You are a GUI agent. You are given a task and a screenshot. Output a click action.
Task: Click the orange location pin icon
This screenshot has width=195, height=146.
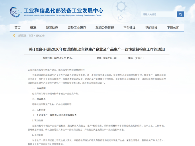tap(14, 36)
